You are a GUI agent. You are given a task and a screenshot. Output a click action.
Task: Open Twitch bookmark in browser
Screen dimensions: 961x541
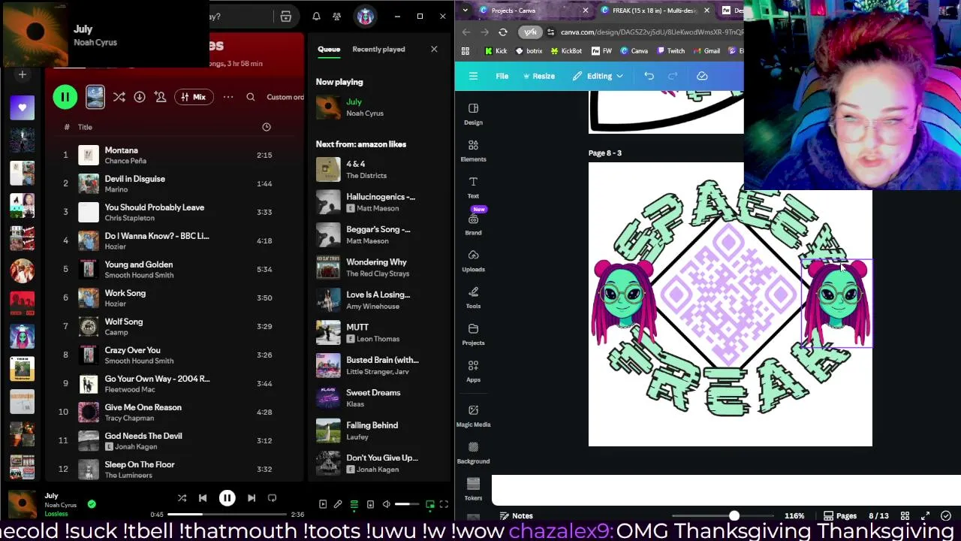coord(670,51)
